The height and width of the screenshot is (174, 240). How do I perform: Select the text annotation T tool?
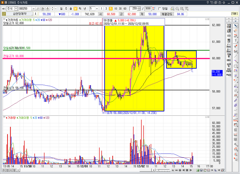click(x=235, y=46)
